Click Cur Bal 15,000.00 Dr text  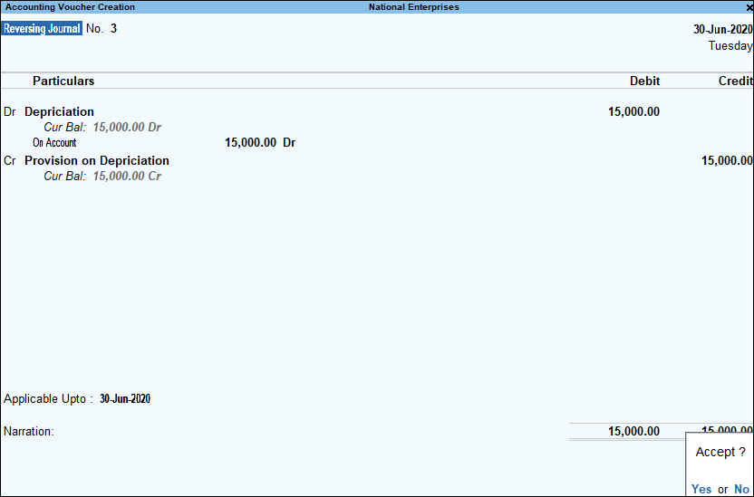pos(102,128)
